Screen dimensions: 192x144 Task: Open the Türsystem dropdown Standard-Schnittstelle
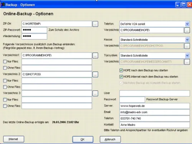(x=187, y=55)
